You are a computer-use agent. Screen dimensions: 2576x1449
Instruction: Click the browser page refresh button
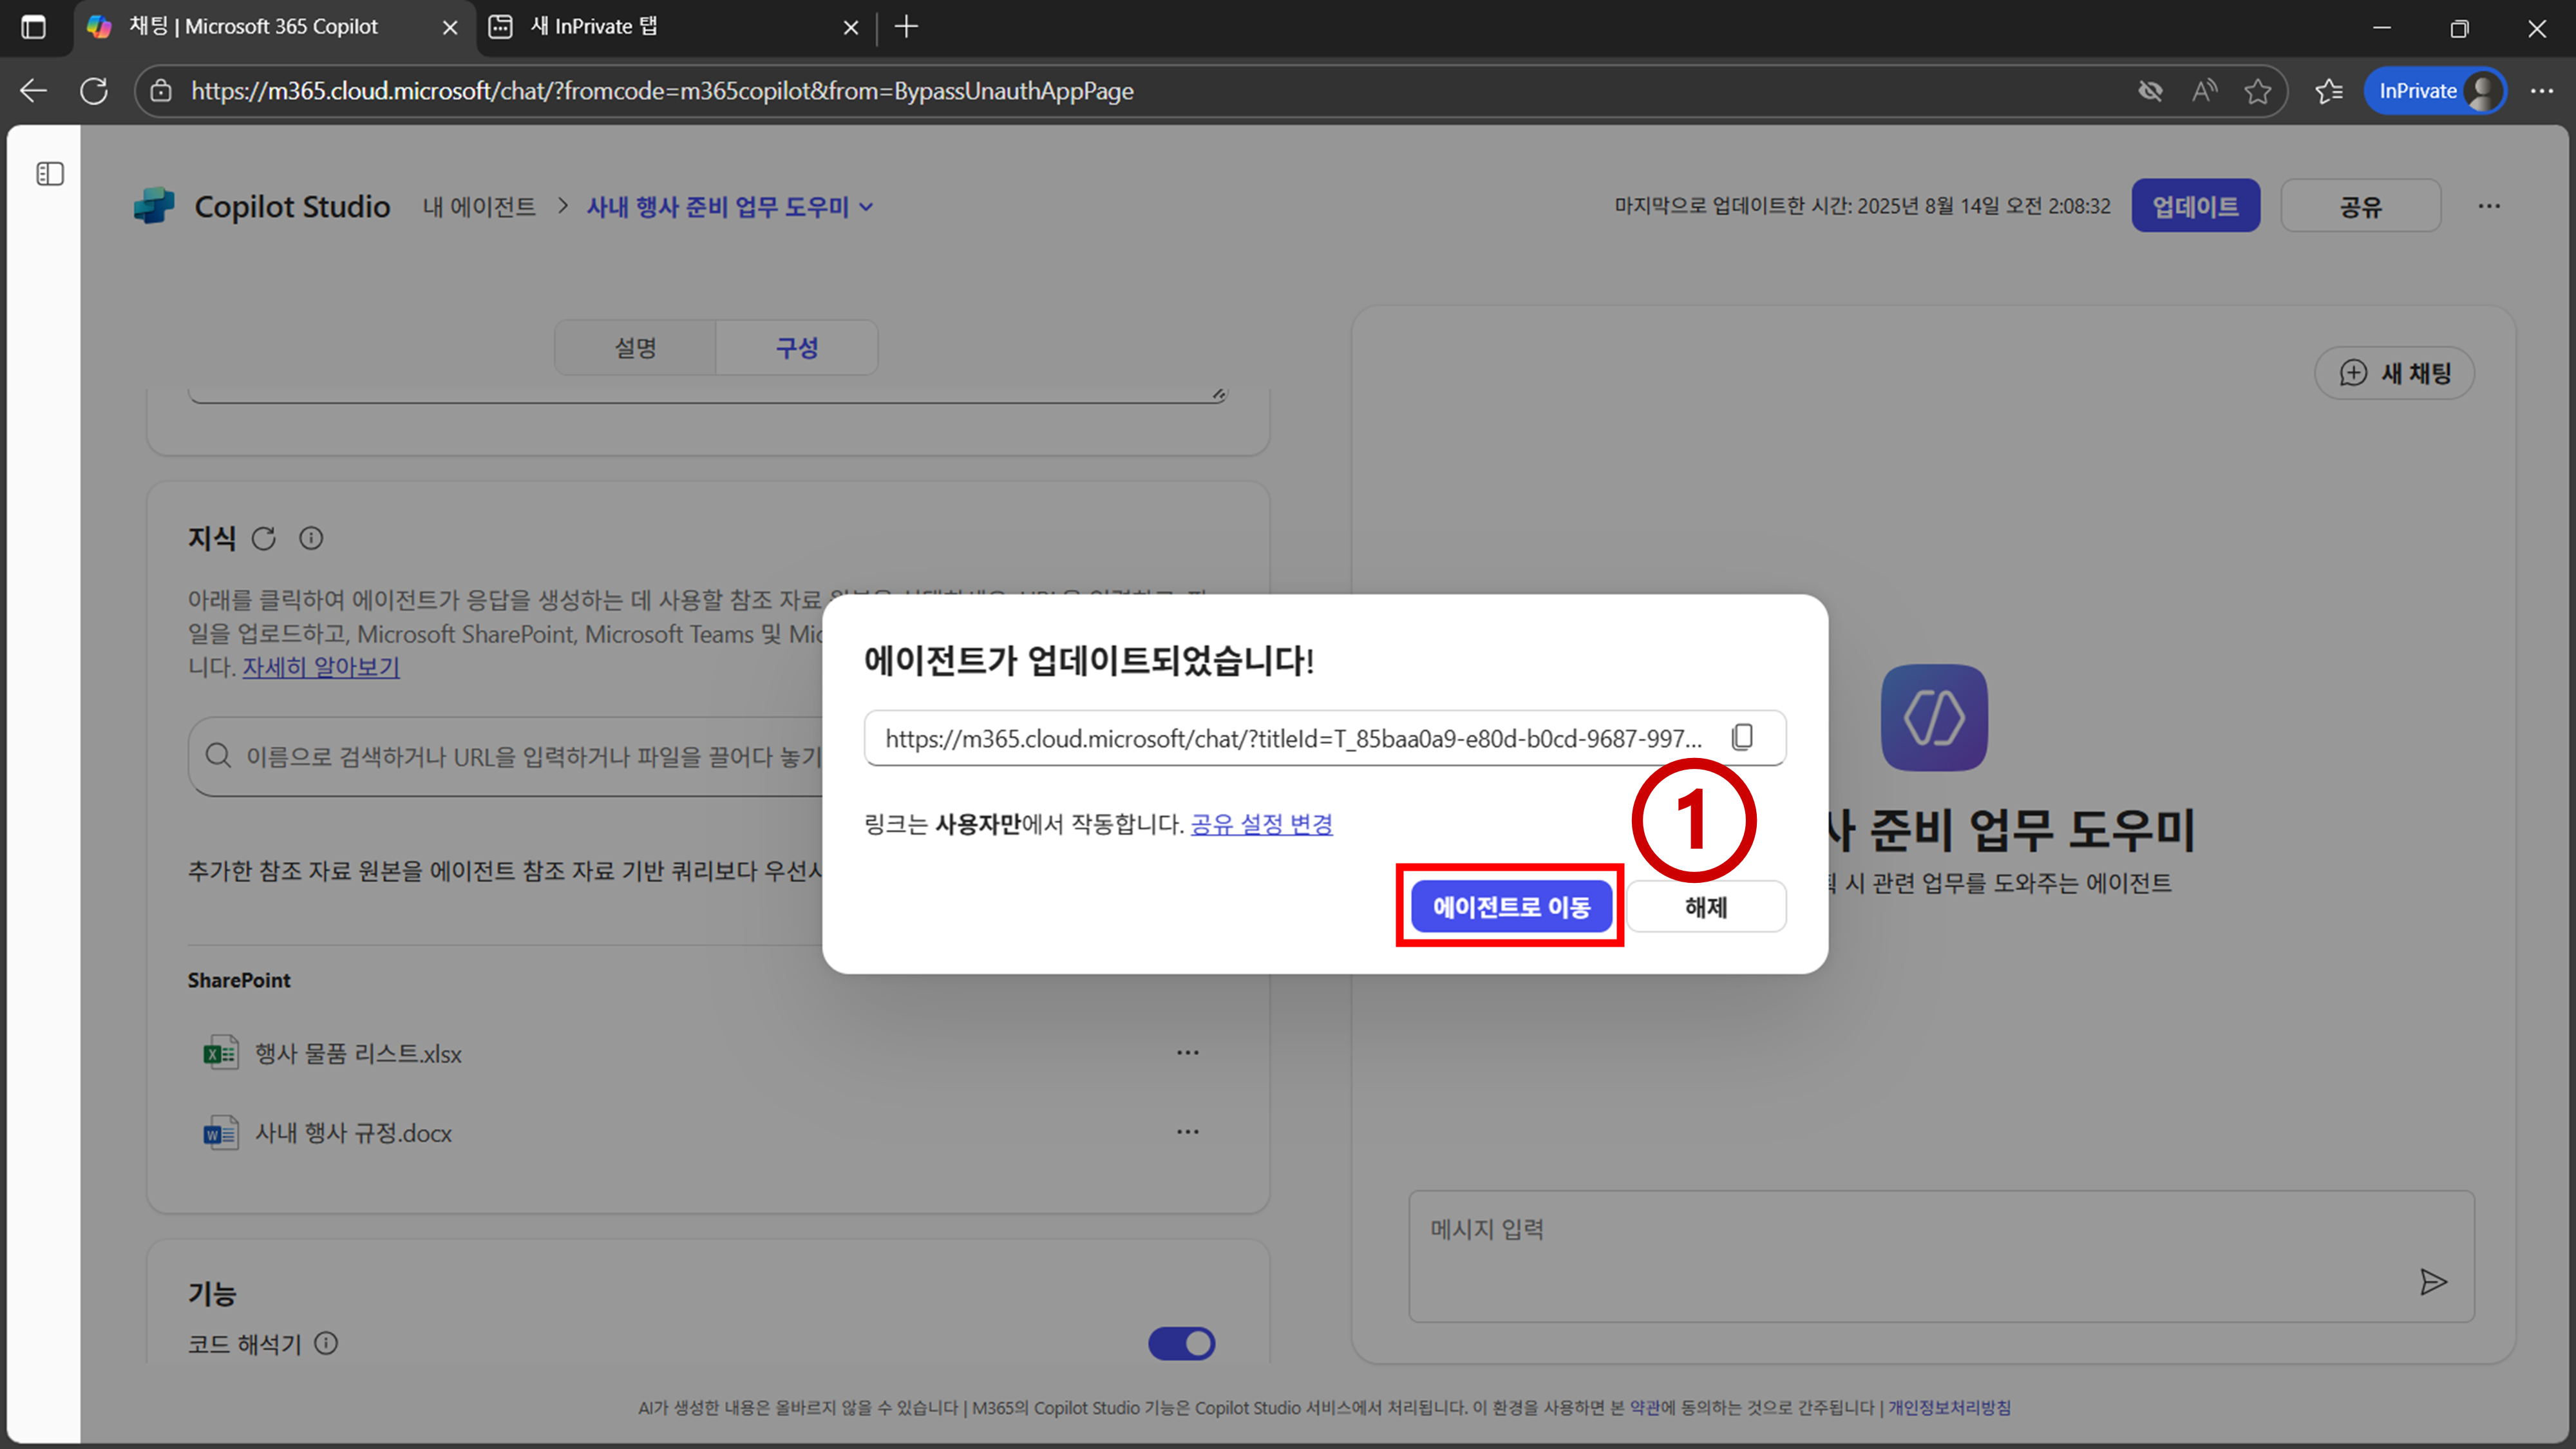94,91
